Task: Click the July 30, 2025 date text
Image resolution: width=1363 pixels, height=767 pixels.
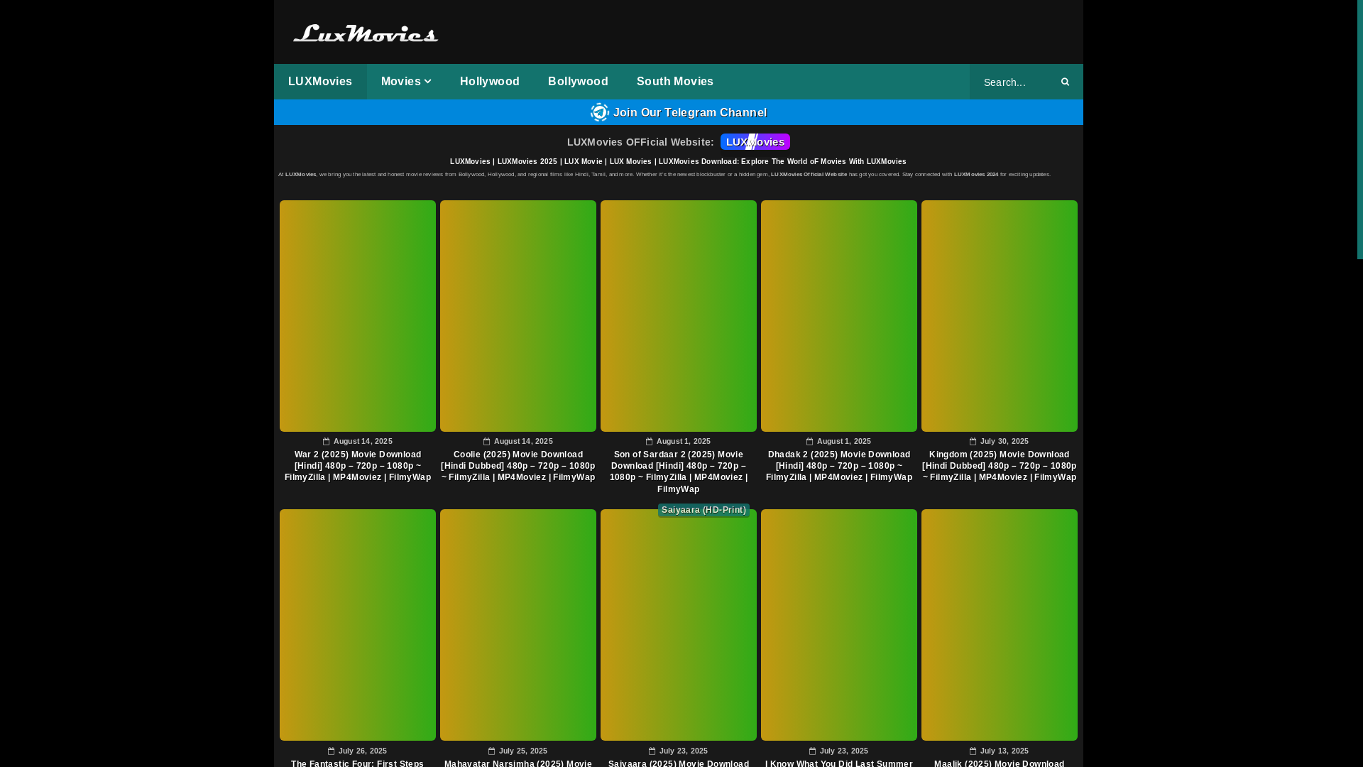Action: (1005, 441)
